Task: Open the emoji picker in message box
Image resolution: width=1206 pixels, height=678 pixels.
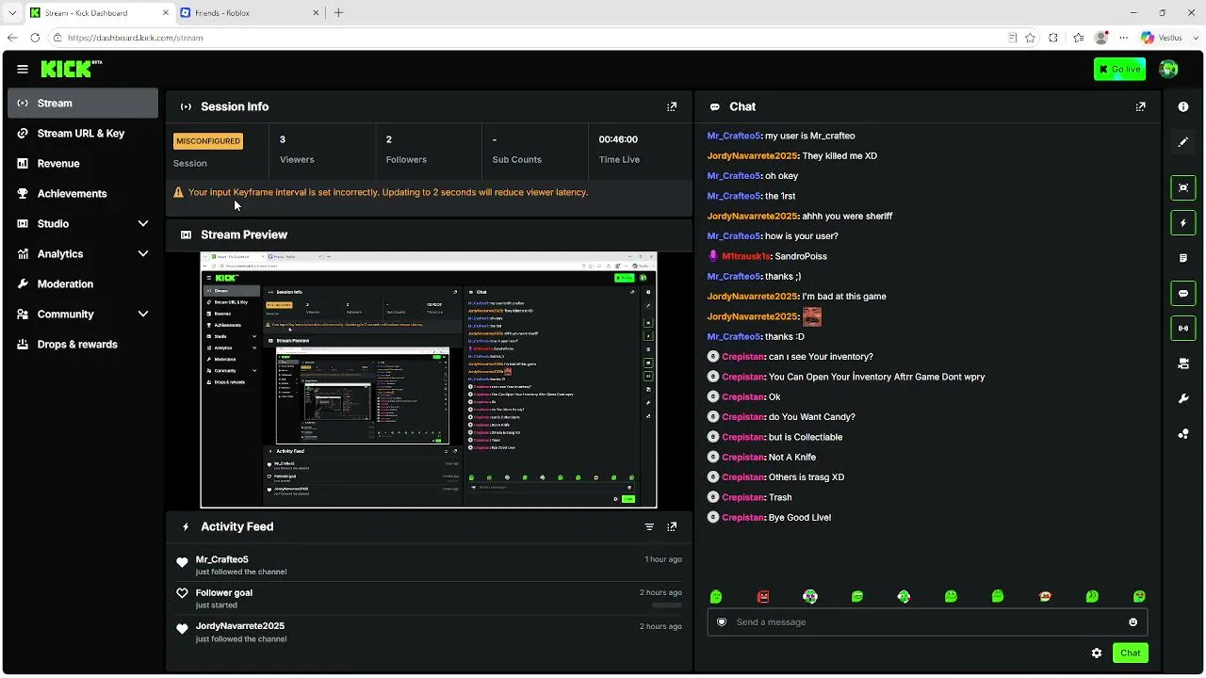Action: click(1133, 622)
